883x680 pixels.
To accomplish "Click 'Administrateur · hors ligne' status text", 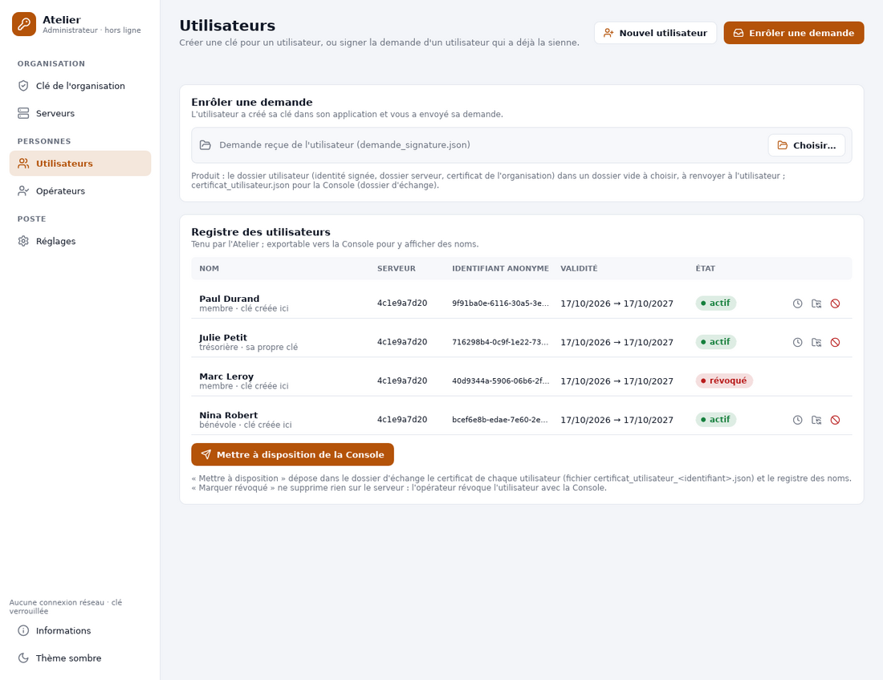I will [92, 31].
